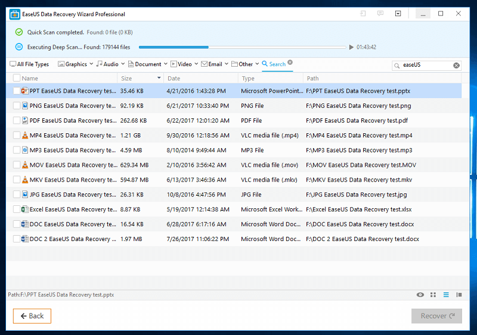Image resolution: width=477 pixels, height=335 pixels.
Task: Select the Other filter tab
Action: pyautogui.click(x=242, y=64)
